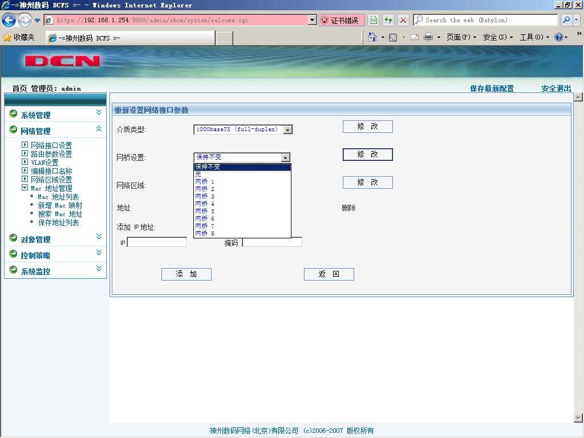Click the blue Help question icon

click(x=559, y=37)
